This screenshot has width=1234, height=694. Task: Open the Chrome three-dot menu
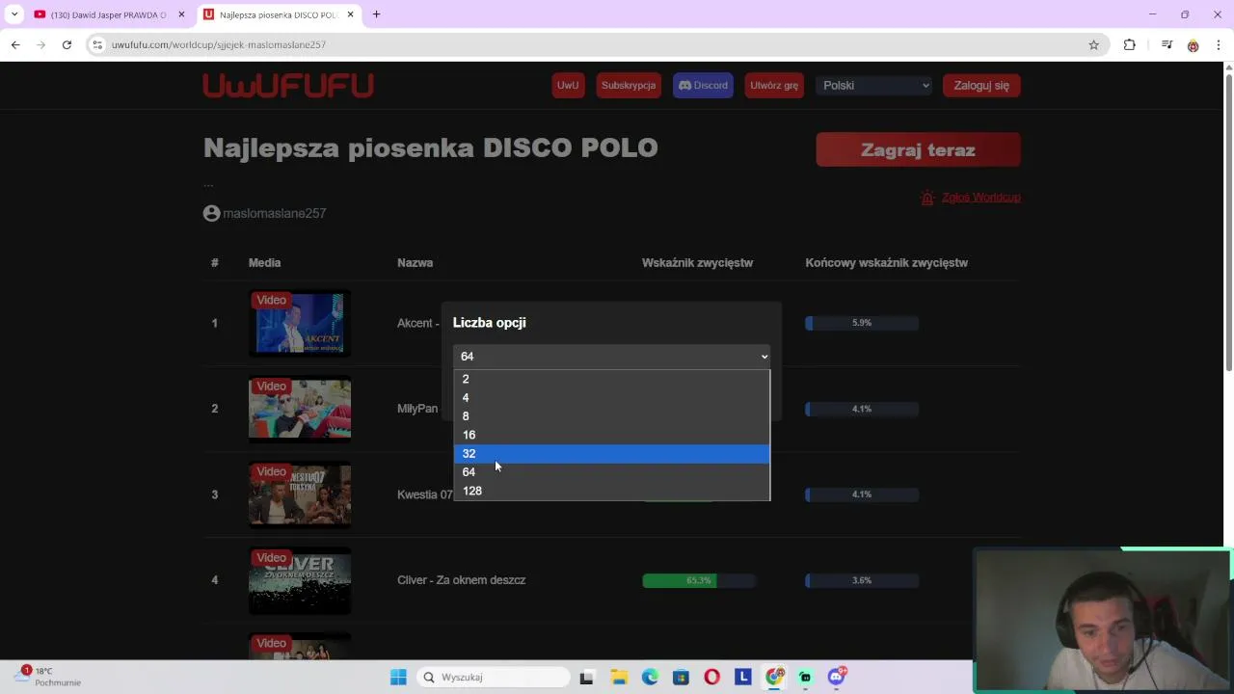[x=1219, y=44]
